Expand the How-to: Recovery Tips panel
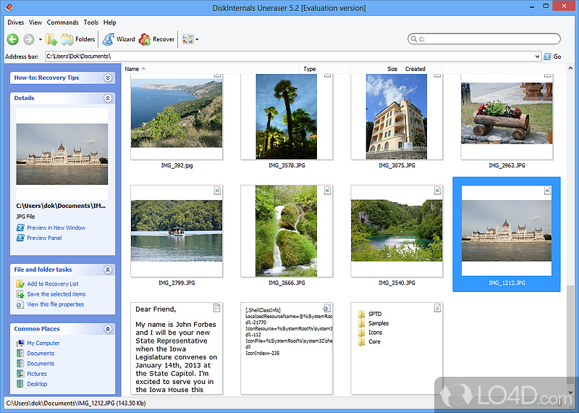The image size is (579, 413). tap(108, 78)
